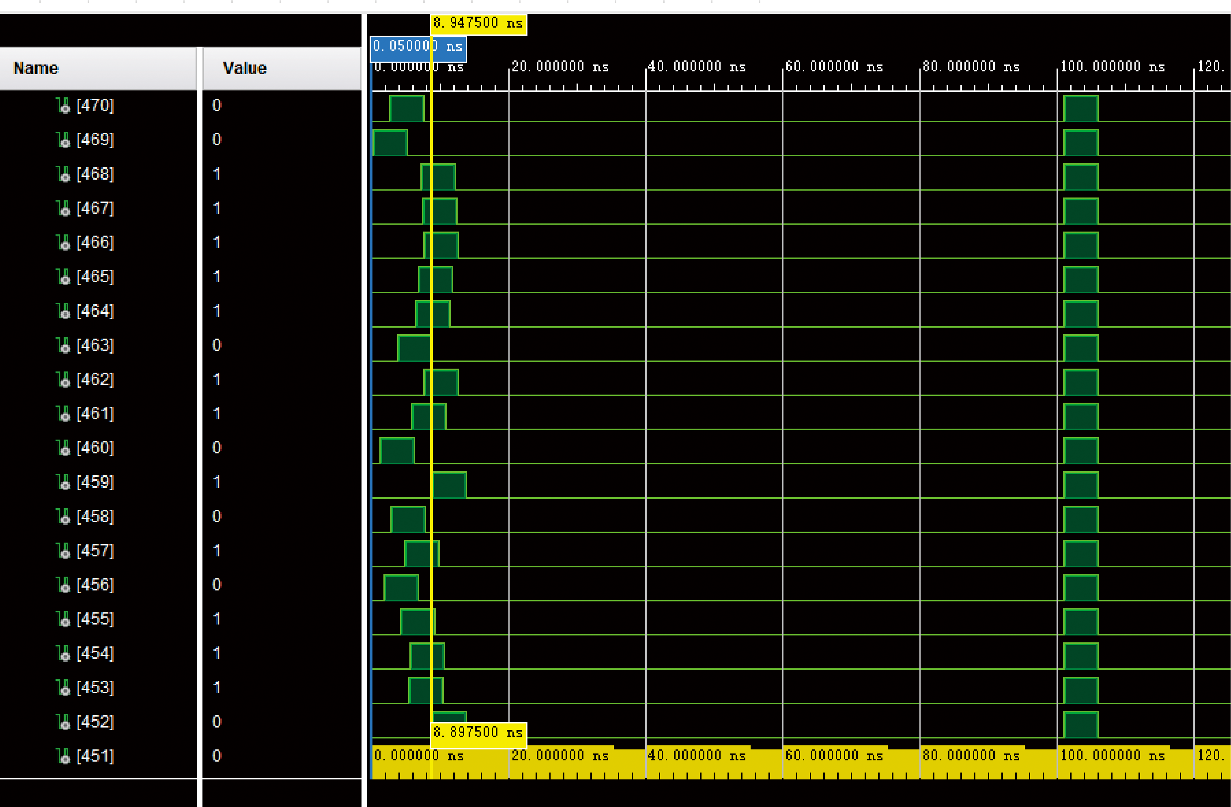Select the signal icon for [469]

click(63, 140)
